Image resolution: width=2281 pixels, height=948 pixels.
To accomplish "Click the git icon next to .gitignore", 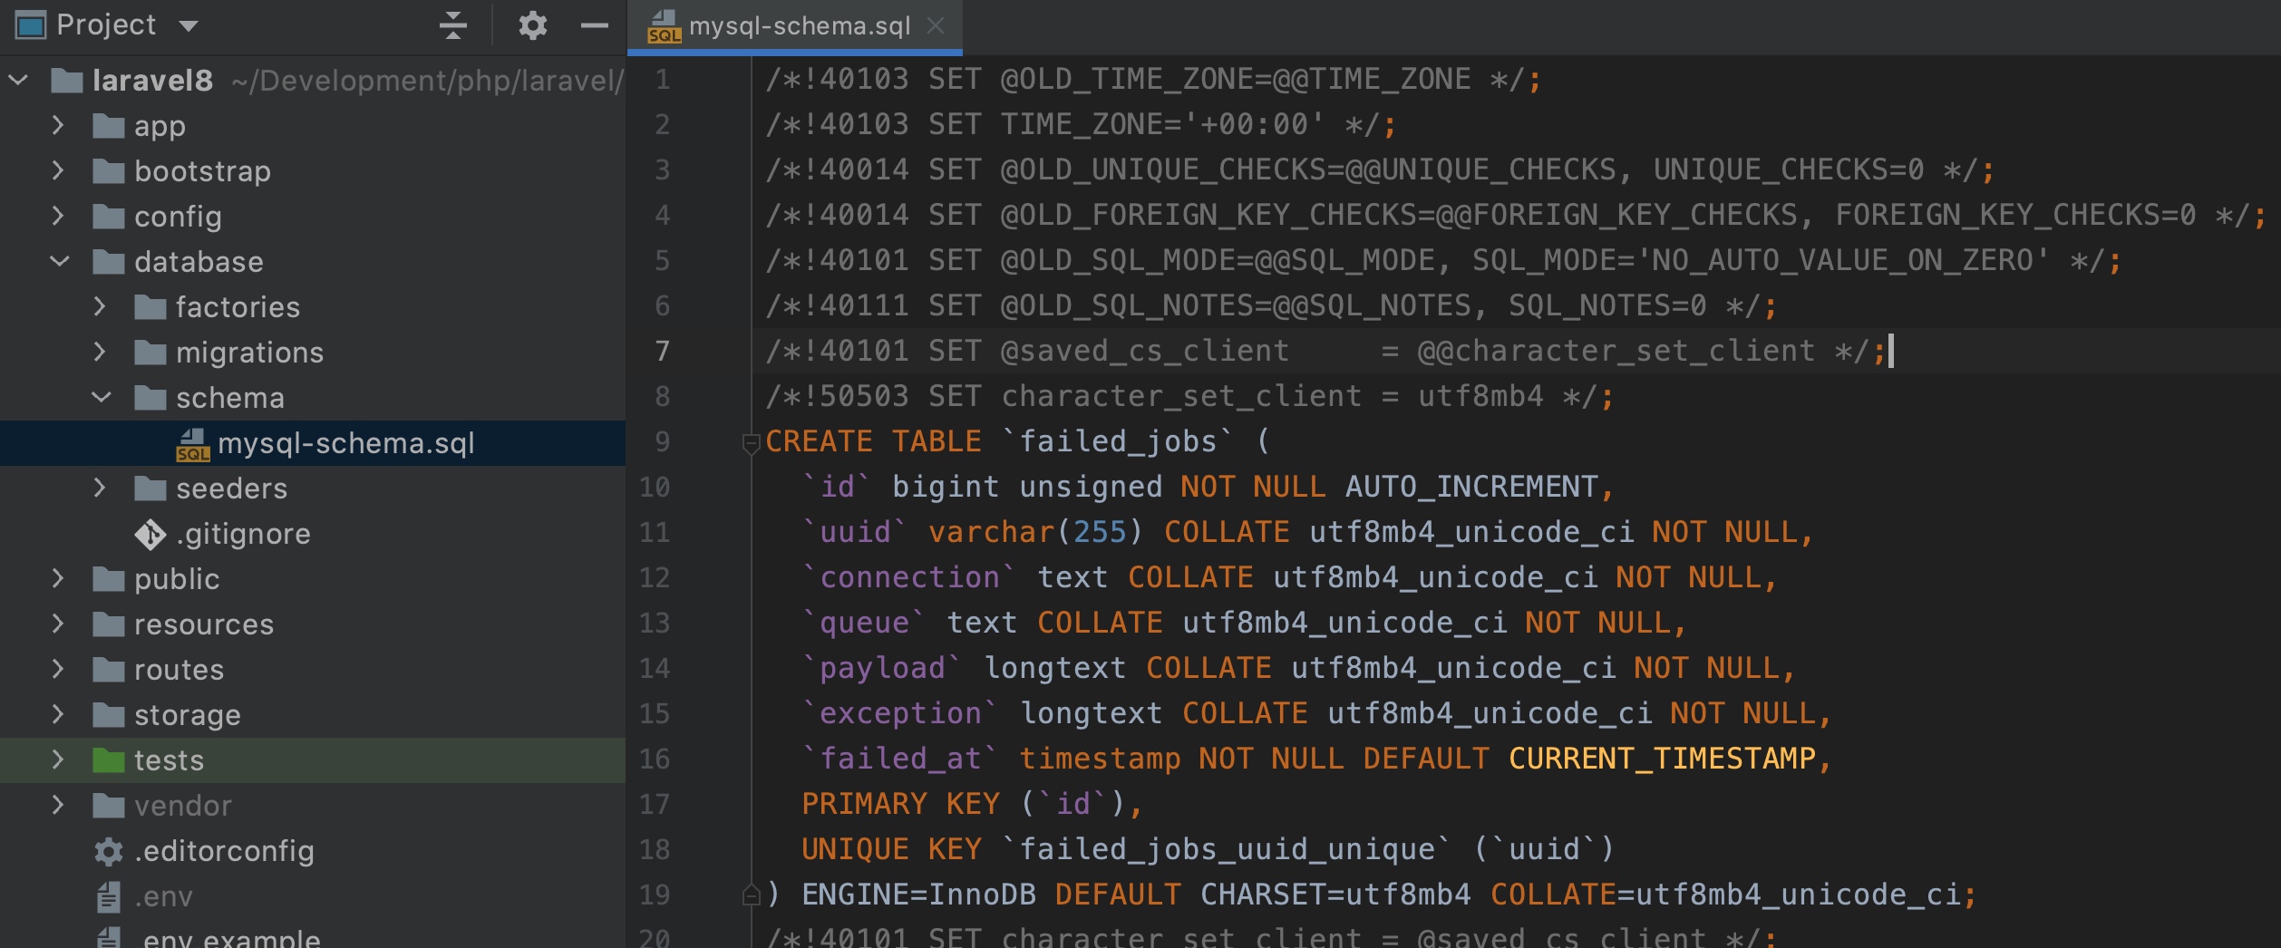I will pos(150,535).
